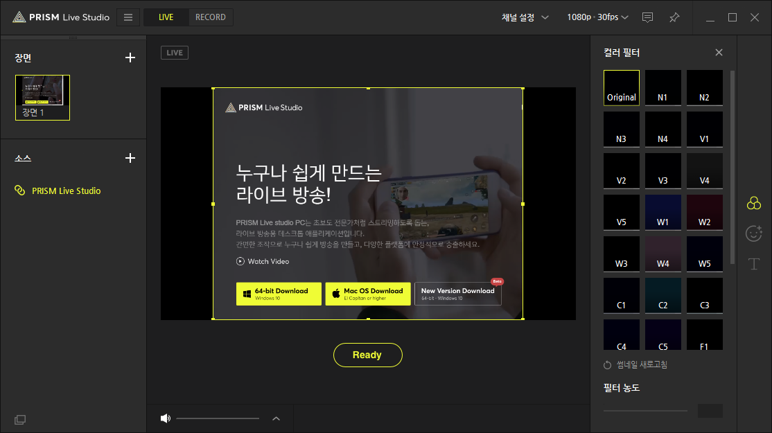Open the color filter sidebar icon

(x=754, y=203)
